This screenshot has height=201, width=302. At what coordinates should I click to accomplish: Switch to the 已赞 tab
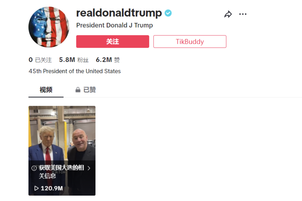(86, 90)
